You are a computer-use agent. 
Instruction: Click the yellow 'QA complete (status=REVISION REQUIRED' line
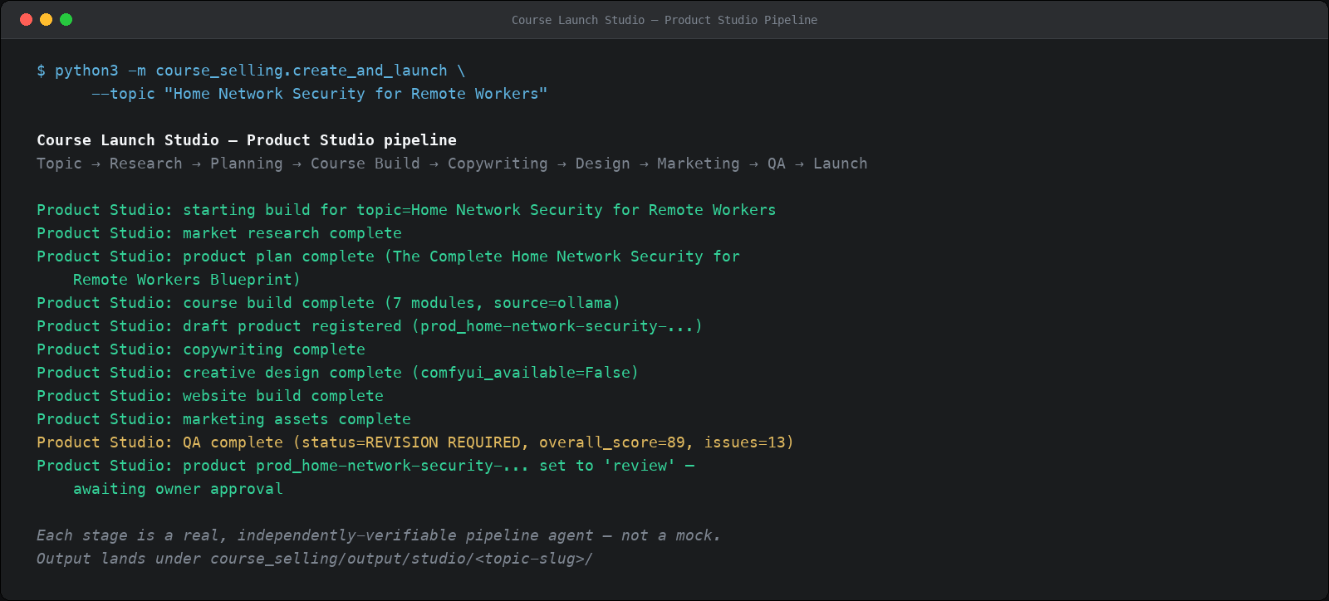pos(415,442)
